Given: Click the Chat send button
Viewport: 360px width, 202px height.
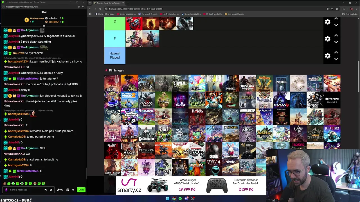Looking at the screenshot, I should tap(81, 190).
